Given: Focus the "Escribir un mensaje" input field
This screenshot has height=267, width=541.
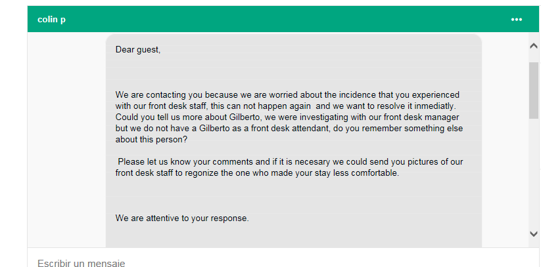Looking at the screenshot, I should point(263,262).
